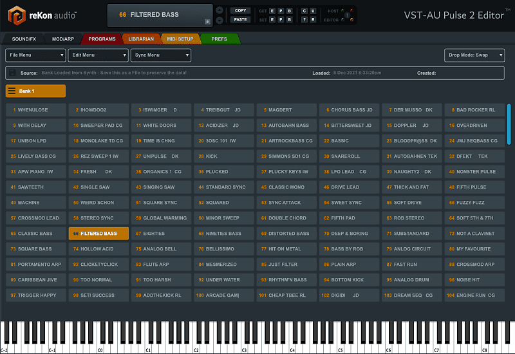Viewport: 515px width, 354px height.
Task: Click the previous program up arrow
Action: (x=221, y=10)
